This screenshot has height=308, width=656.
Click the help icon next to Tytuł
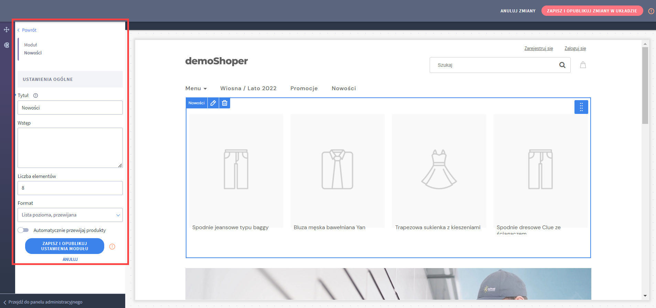(35, 96)
